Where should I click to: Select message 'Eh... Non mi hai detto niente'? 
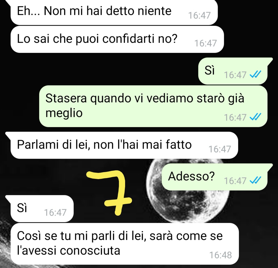114,12
